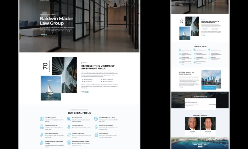Click Contact Us link under the About Us text

(85, 91)
